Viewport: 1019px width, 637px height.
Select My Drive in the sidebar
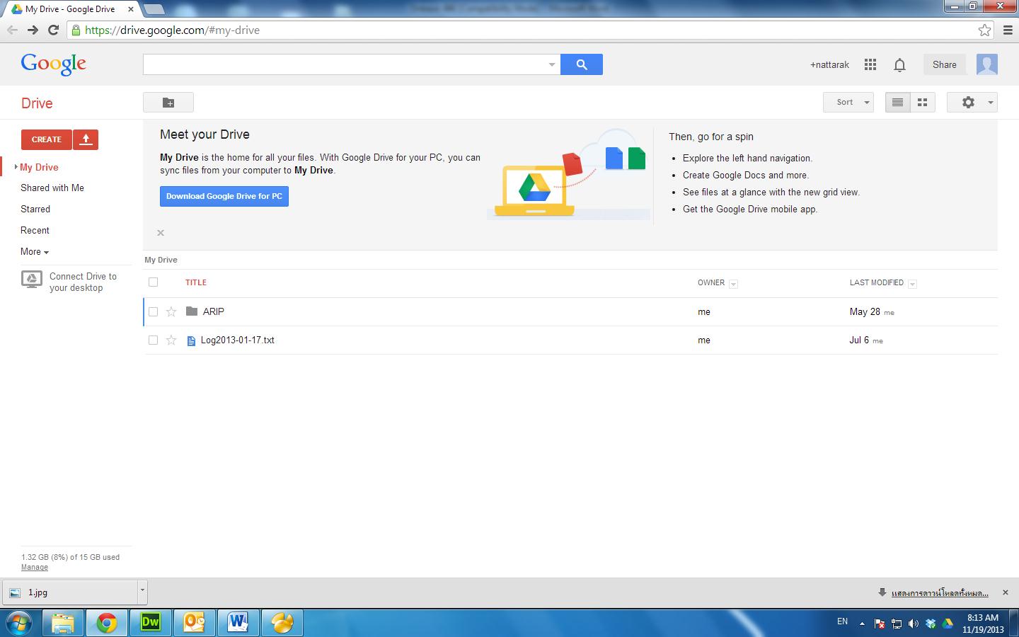point(39,168)
